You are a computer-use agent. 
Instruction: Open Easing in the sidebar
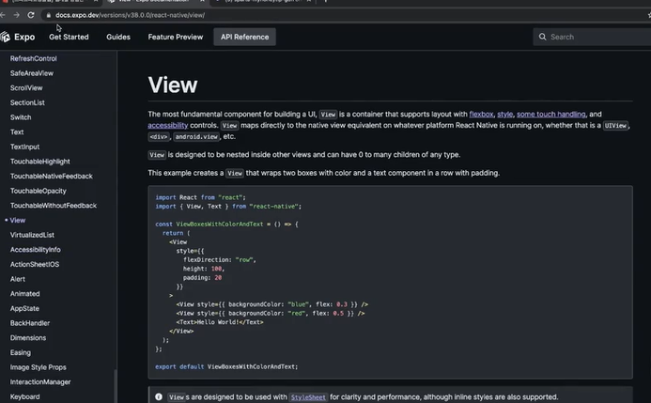[x=21, y=353]
